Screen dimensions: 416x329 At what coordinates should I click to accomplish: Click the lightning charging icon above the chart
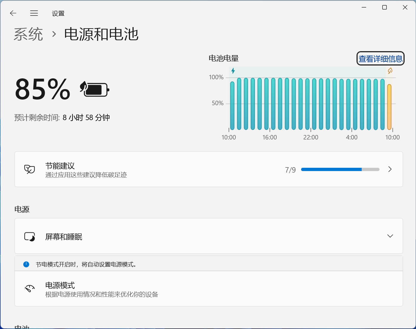coord(233,71)
